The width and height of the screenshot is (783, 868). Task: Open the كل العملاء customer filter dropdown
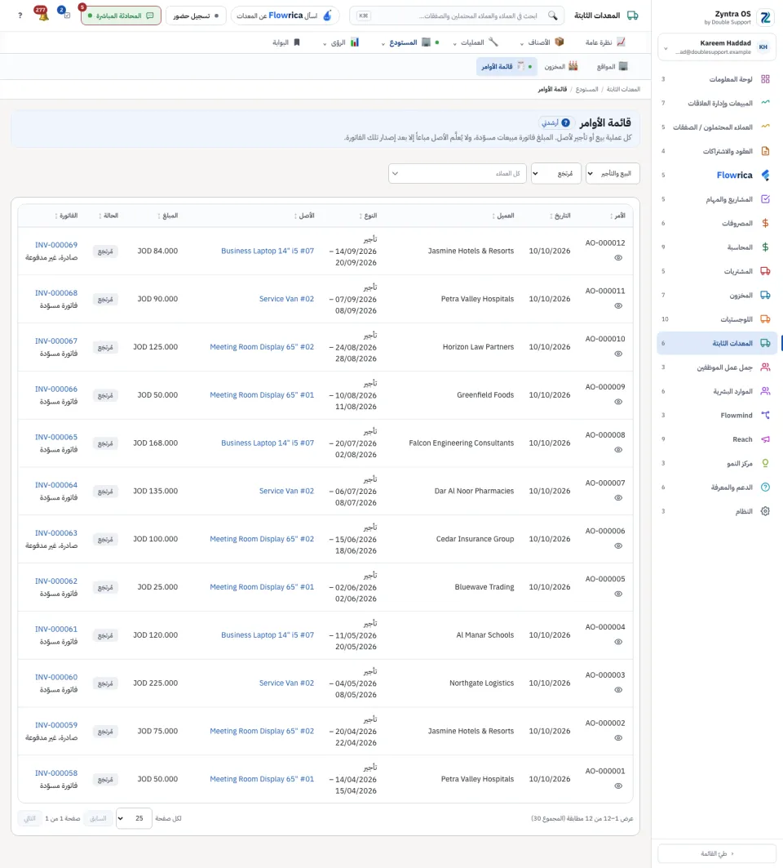458,173
